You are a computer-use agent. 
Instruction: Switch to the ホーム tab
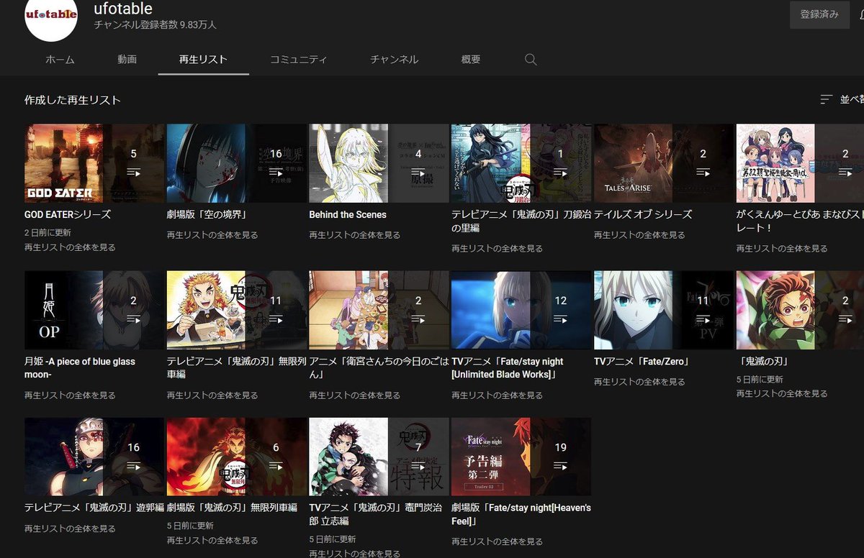click(x=60, y=60)
